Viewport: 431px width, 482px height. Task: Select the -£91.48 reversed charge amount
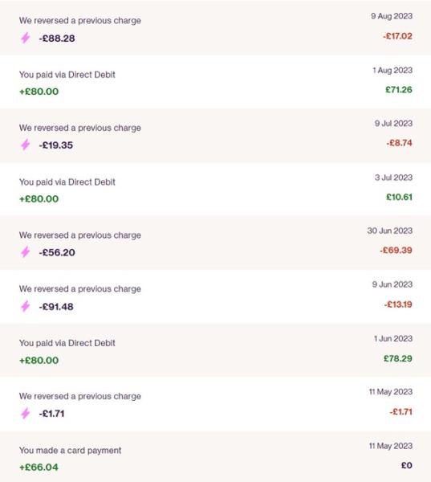tap(56, 307)
